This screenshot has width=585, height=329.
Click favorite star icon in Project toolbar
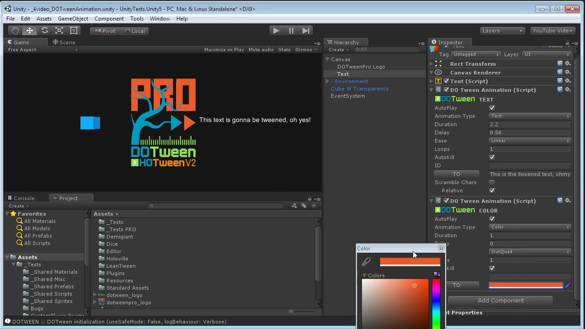coord(314,206)
